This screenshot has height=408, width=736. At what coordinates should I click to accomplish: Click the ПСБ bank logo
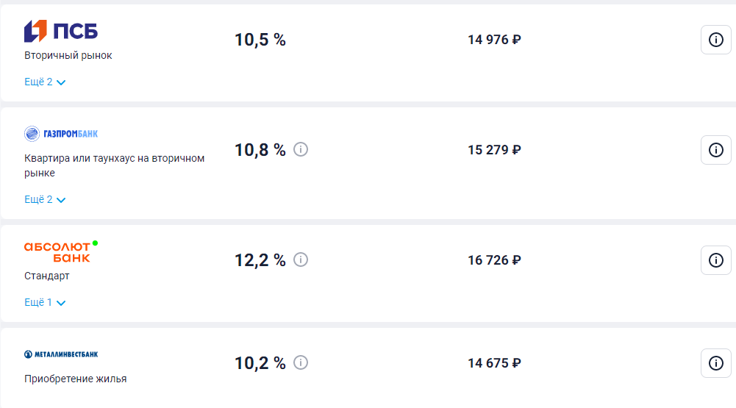click(61, 31)
